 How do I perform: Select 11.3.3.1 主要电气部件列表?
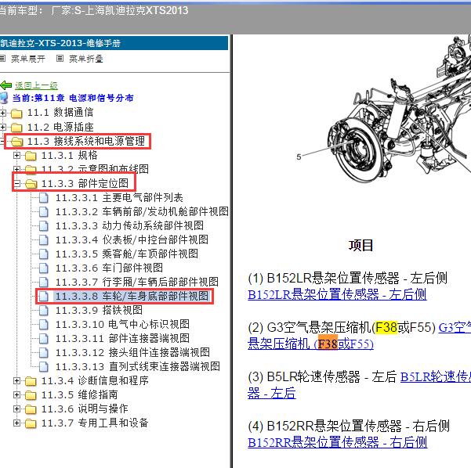[x=119, y=198]
